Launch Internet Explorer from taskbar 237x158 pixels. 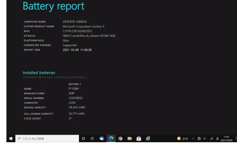click(148, 139)
